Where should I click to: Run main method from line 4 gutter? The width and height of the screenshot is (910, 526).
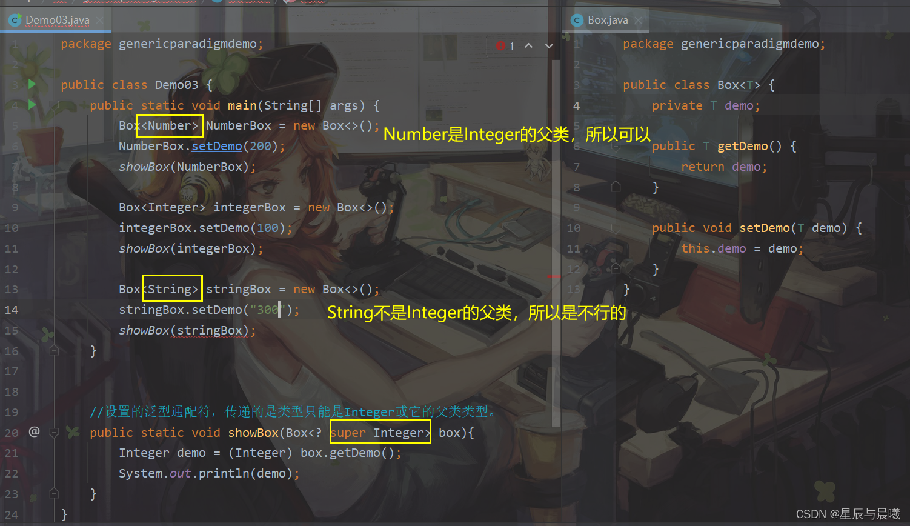[32, 105]
